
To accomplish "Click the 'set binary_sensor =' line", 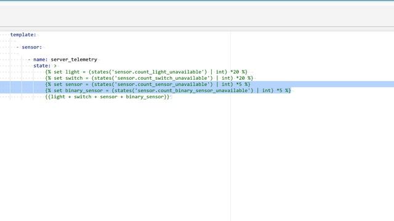I will point(168,90).
